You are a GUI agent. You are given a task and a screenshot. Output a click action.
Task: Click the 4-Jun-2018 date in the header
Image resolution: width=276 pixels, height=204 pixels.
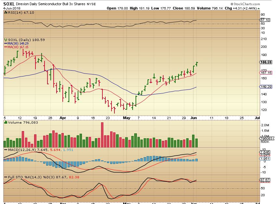pos(12,8)
